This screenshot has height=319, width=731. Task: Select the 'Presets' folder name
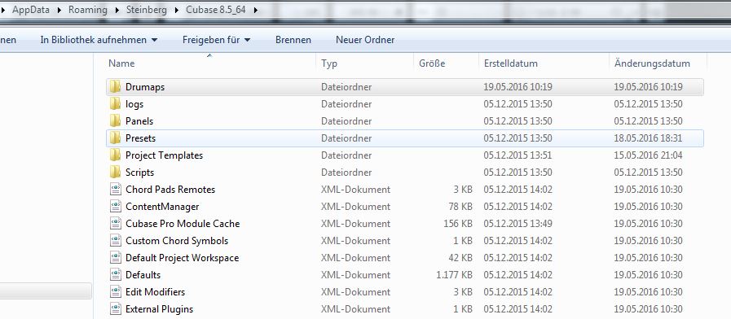coord(140,138)
